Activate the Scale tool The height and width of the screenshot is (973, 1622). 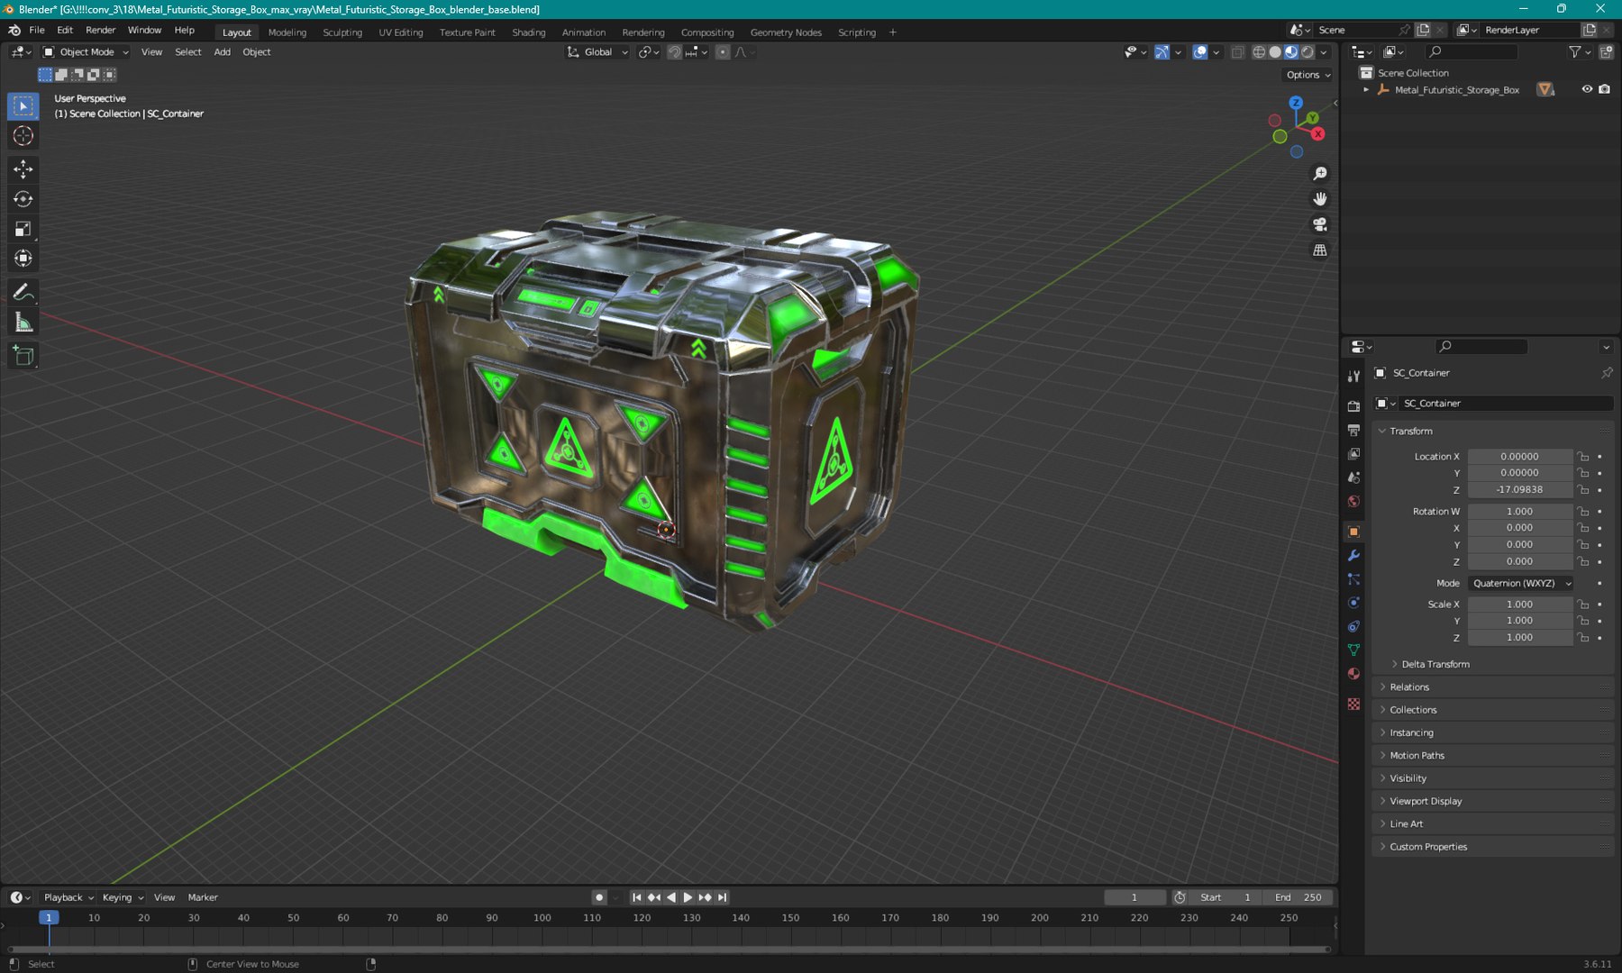point(23,229)
